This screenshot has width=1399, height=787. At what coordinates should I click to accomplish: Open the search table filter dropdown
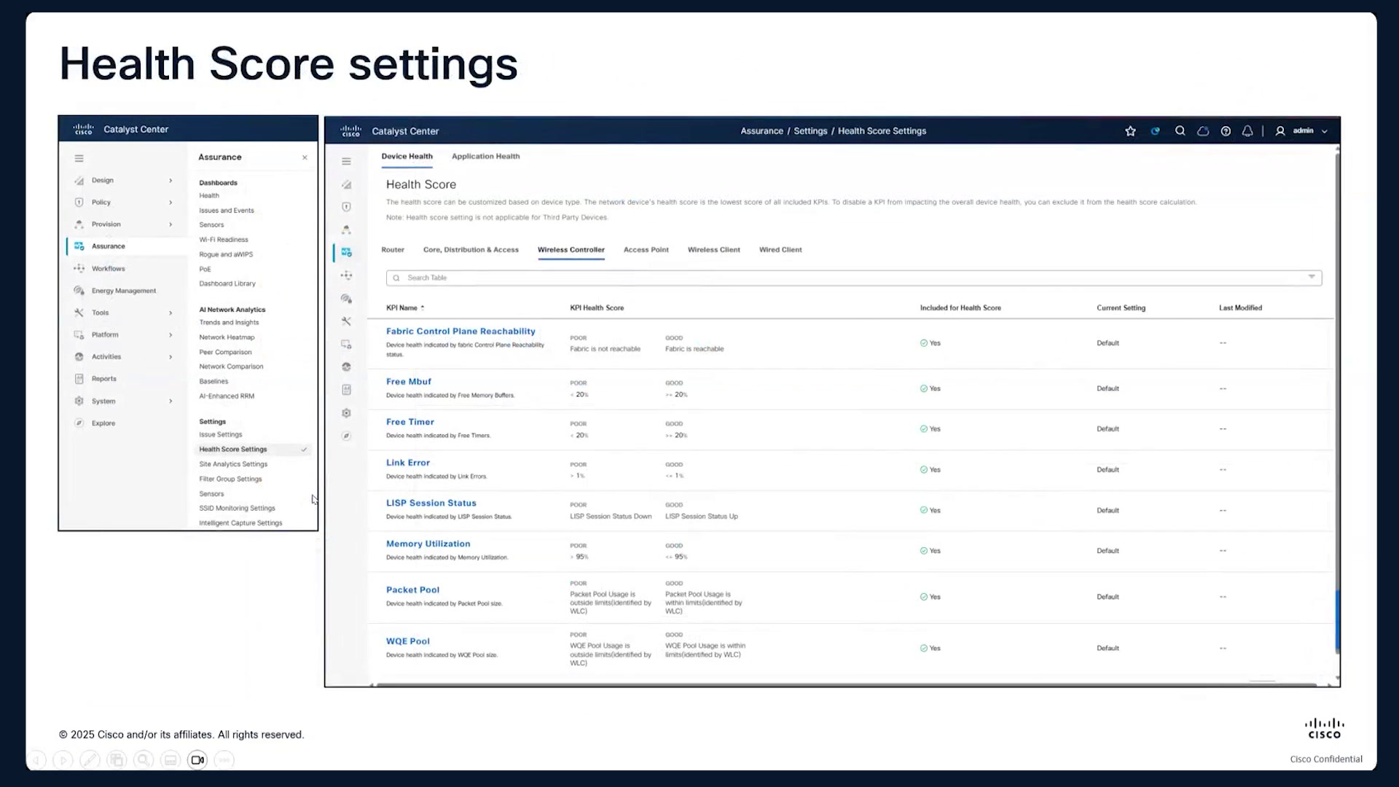(x=1312, y=277)
